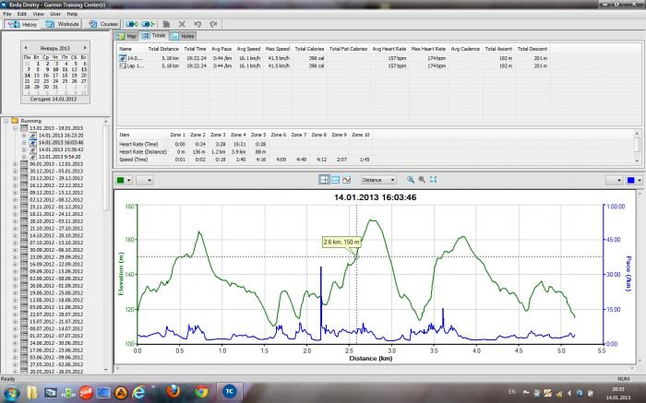Open the green left-axis color dropdown
This screenshot has height=403, width=646.
coord(124,180)
